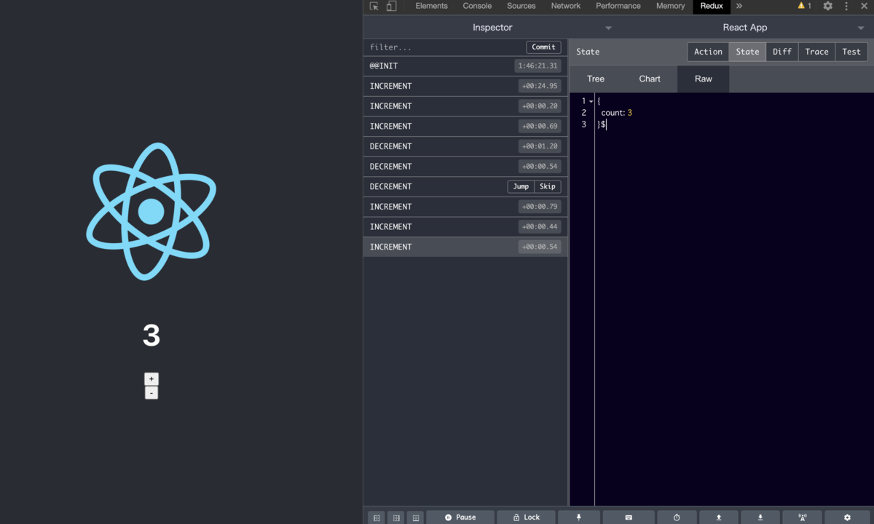Click the plus button to increment counter
Viewport: 874px width, 524px height.
151,379
